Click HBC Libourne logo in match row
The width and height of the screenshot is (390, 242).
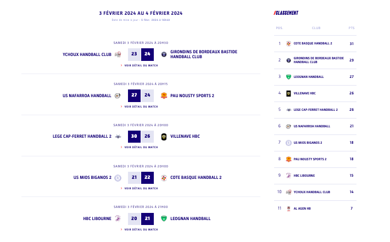pyautogui.click(x=118, y=218)
